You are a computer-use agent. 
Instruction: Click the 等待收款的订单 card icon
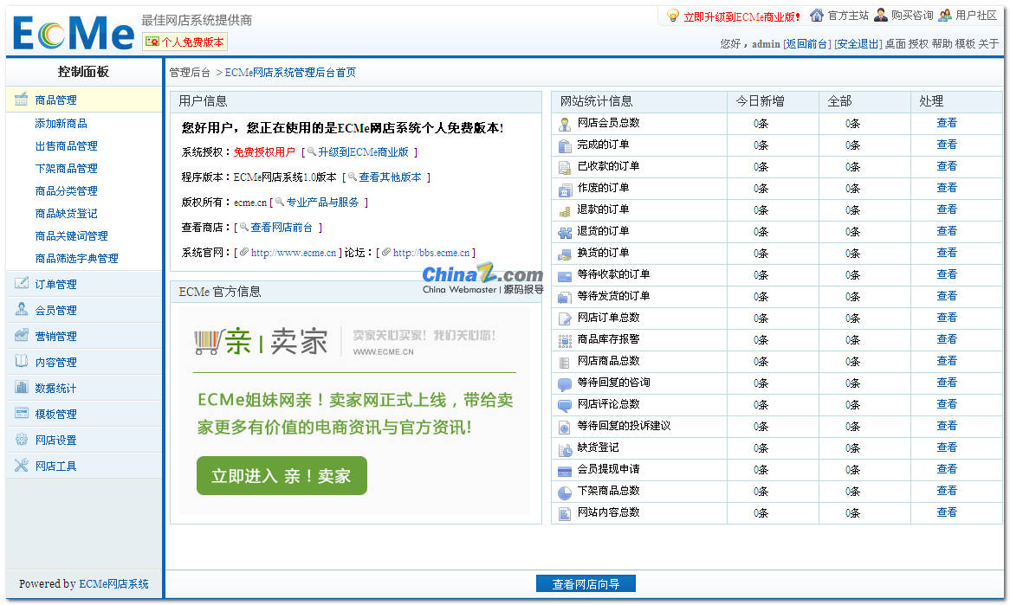(564, 276)
